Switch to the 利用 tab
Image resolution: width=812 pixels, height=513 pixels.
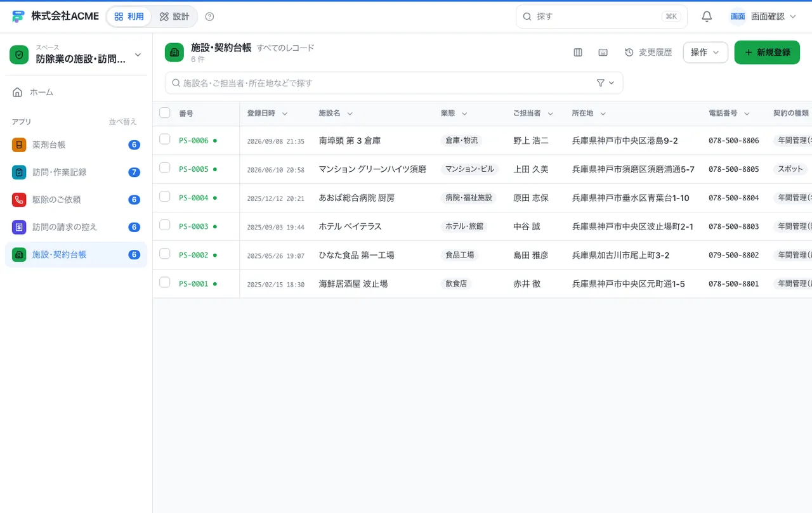pyautogui.click(x=129, y=16)
